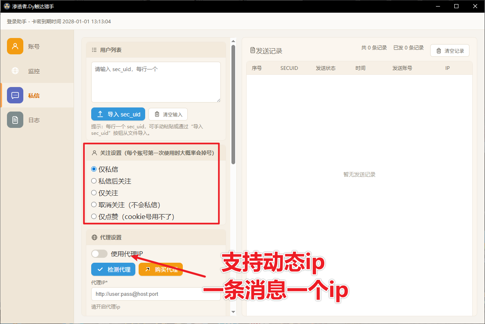Click the orange 购买代理 button
The height and width of the screenshot is (324, 485).
click(161, 269)
